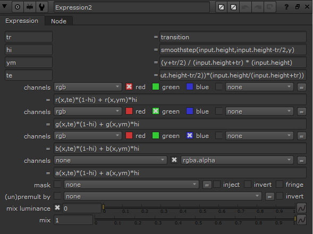Open third channels rgb dropdown
313x234 pixels.
coord(88,136)
